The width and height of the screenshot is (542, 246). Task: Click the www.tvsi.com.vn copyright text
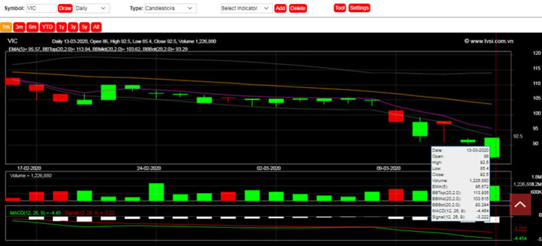tap(489, 41)
